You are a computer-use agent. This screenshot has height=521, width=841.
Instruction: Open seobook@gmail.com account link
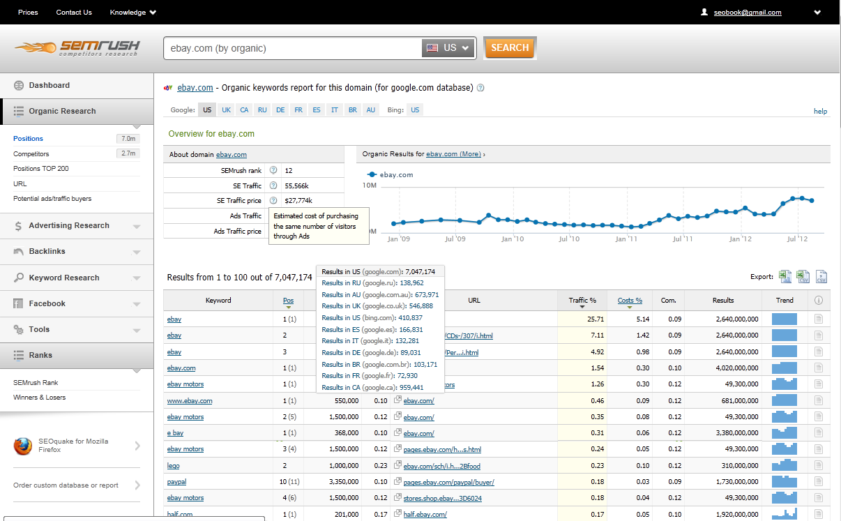(x=748, y=13)
